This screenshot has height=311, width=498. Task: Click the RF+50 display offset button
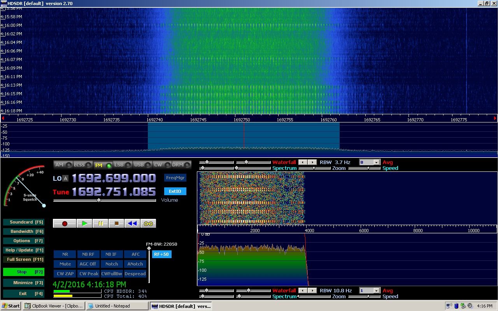pyautogui.click(x=161, y=254)
